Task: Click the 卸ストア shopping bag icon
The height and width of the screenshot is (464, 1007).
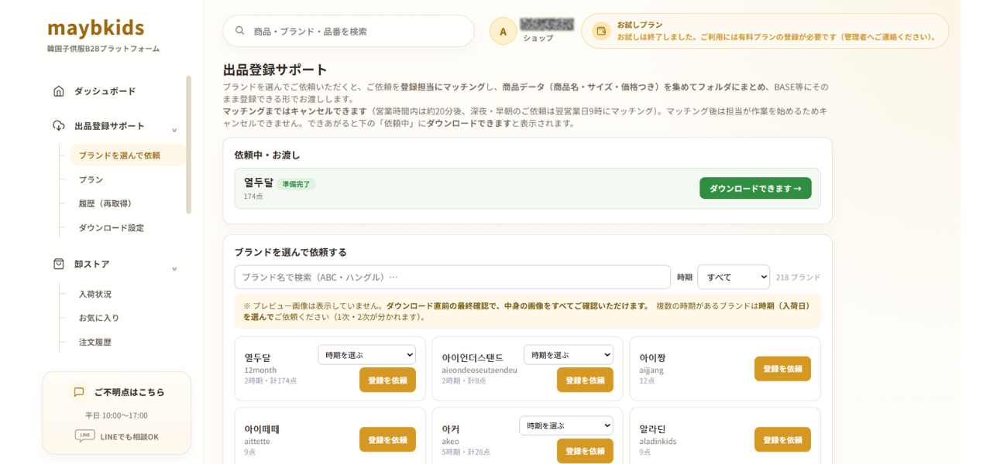Action: point(59,264)
